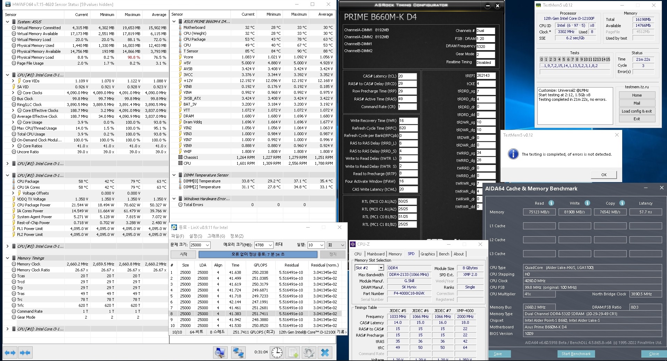Click OK in the TestMem5 completion dialog

(604, 175)
